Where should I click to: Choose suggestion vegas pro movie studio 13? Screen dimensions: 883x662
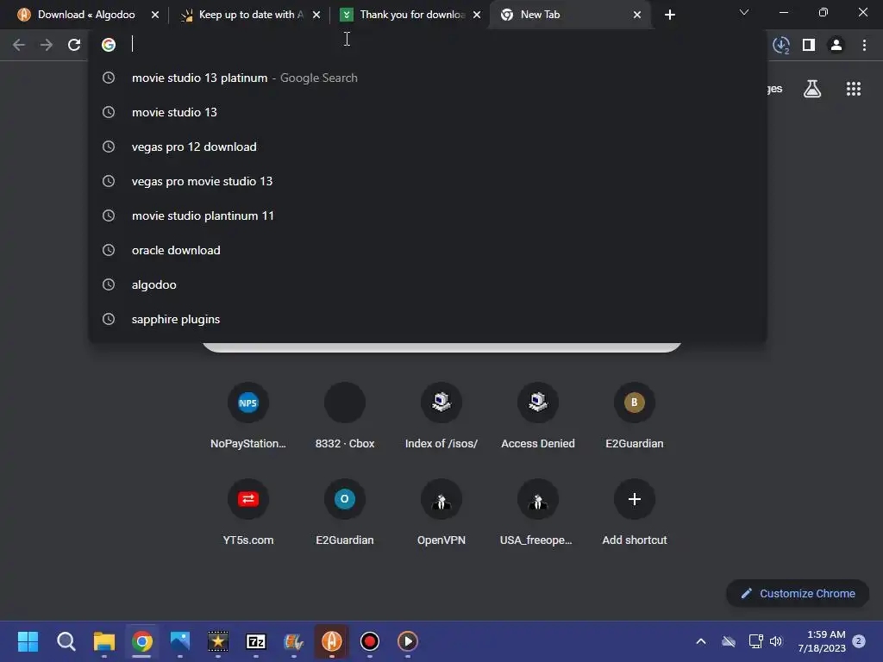click(428, 181)
